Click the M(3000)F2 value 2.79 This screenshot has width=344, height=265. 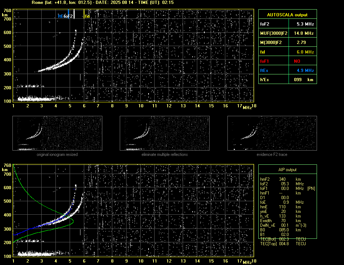pyautogui.click(x=301, y=43)
